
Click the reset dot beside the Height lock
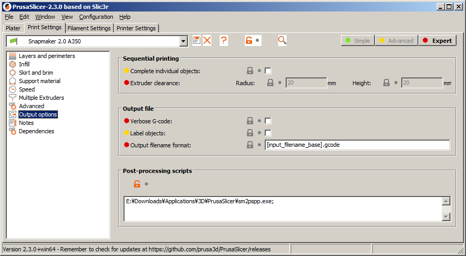[x=396, y=83]
